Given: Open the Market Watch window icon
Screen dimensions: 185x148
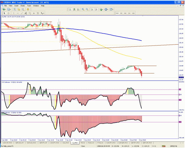Looking at the screenshot, I should coord(15,9).
